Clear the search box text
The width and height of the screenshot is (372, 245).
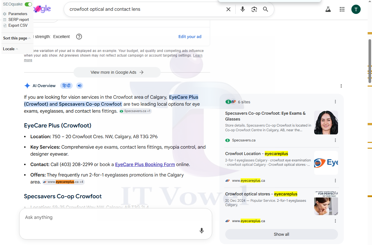[x=228, y=9]
